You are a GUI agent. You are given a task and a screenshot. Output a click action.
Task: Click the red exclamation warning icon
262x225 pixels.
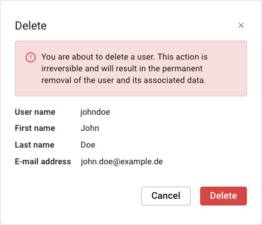pos(31,57)
